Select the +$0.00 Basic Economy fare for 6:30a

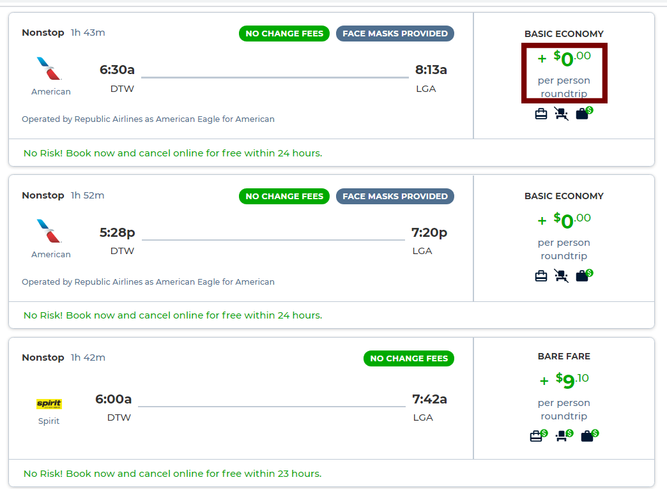pos(564,73)
